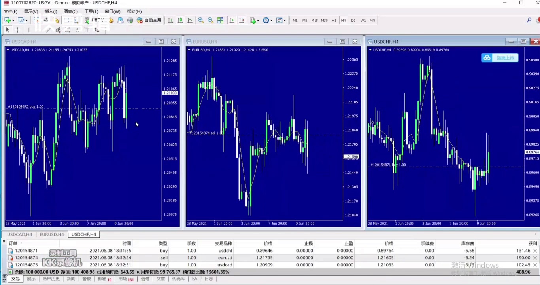Select the D1 timeframe
This screenshot has width=540, height=285.
[353, 20]
